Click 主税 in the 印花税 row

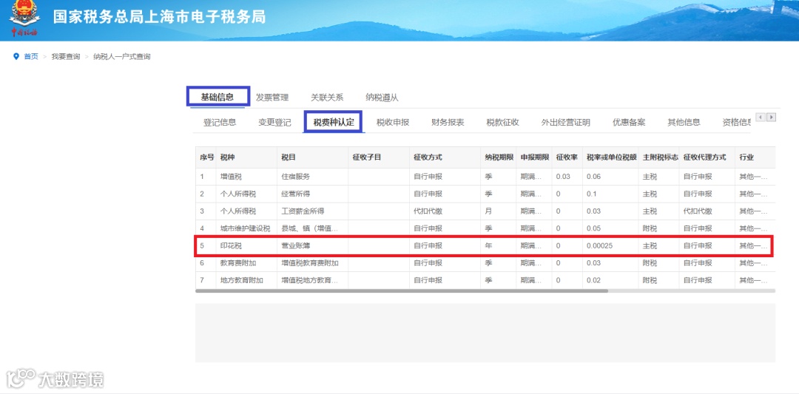point(650,246)
